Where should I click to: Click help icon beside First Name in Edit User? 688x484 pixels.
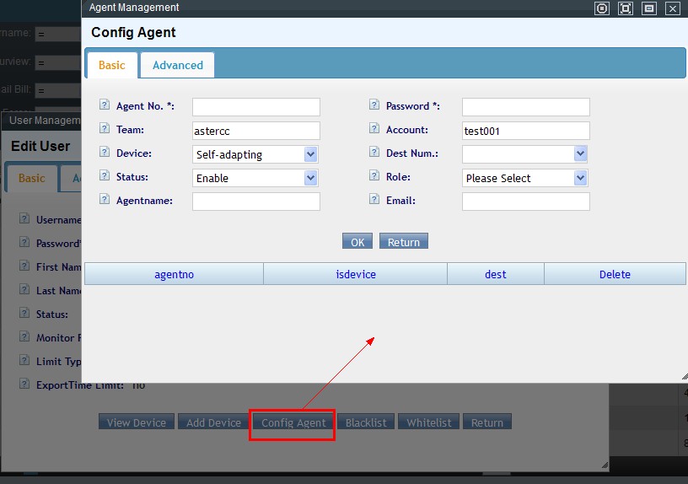(24, 266)
